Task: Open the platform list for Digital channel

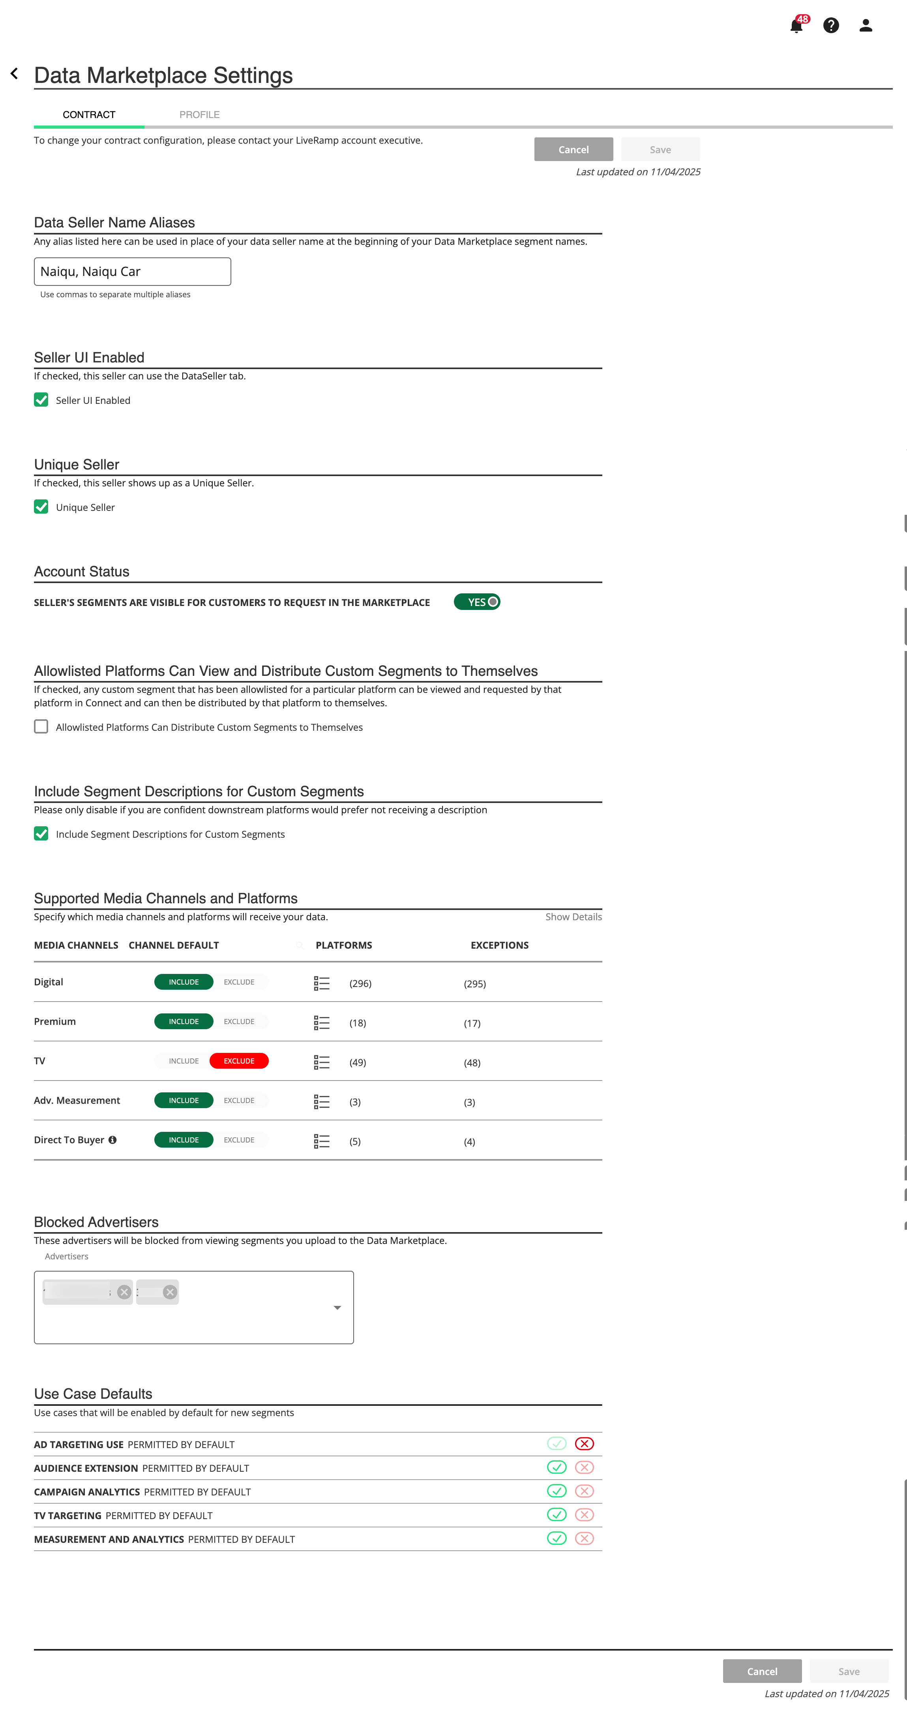Action: click(x=321, y=983)
